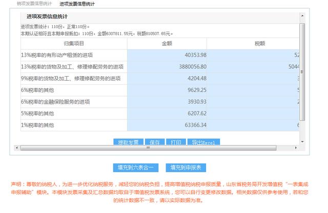Click 填充到六表合一 button
This screenshot has width=328, height=213.
(x=135, y=168)
